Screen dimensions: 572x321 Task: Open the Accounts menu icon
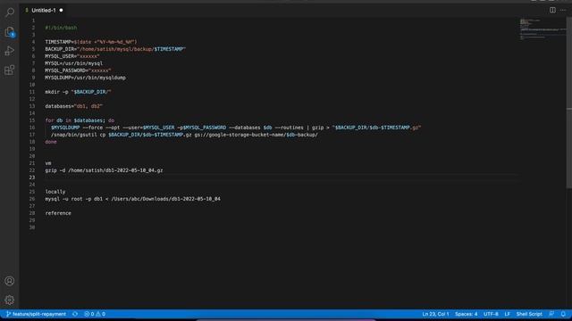click(10, 281)
